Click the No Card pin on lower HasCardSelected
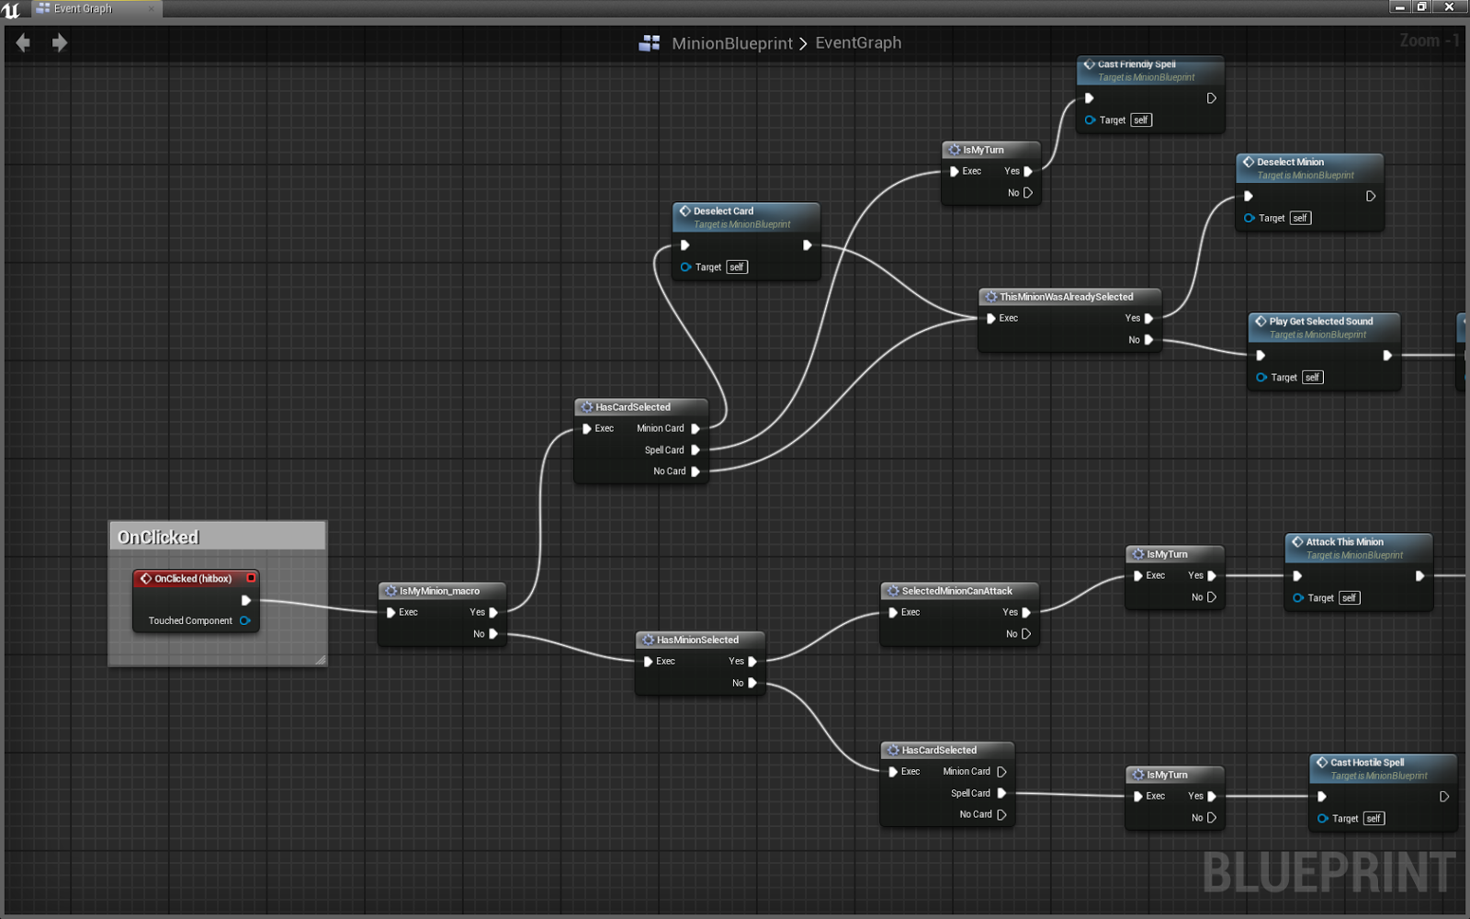 (x=1002, y=814)
